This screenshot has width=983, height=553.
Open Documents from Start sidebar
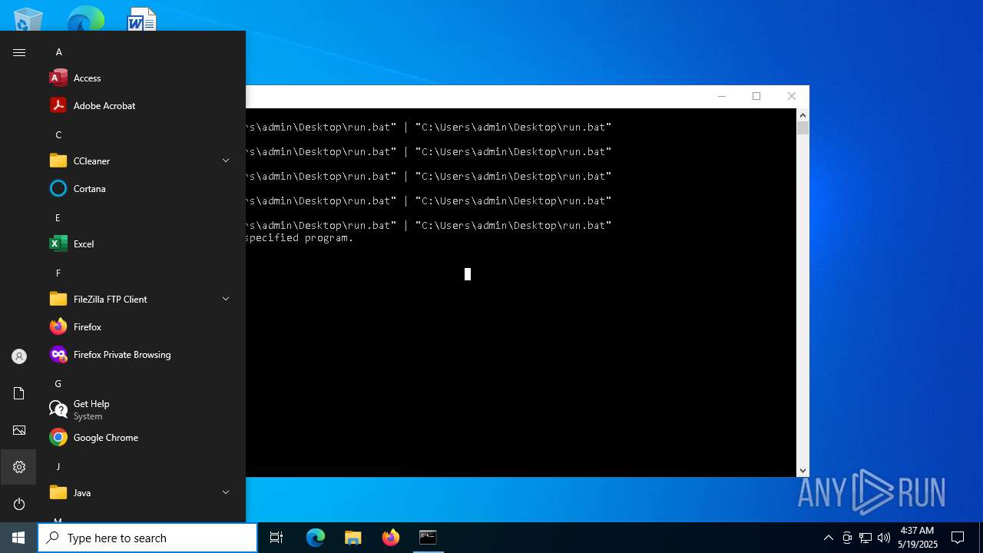(x=19, y=393)
